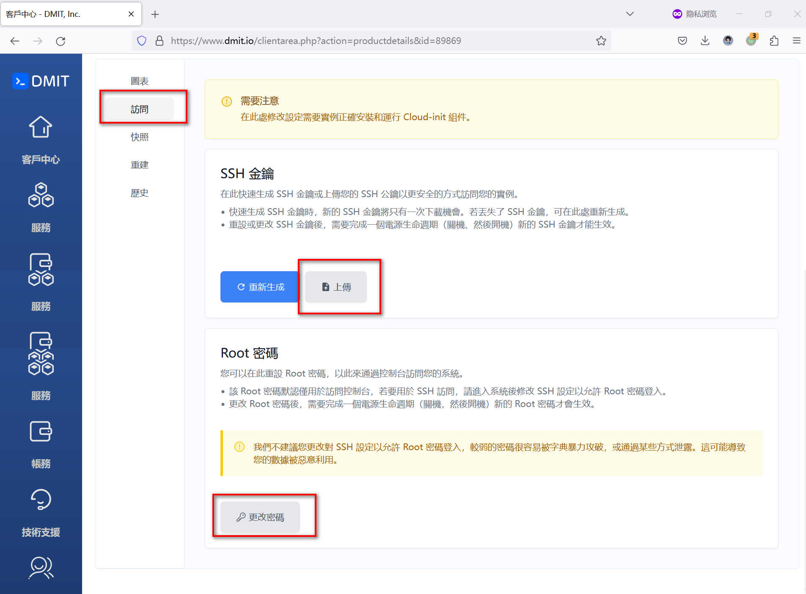Open the 重建 section
806x594 pixels.
click(x=139, y=165)
